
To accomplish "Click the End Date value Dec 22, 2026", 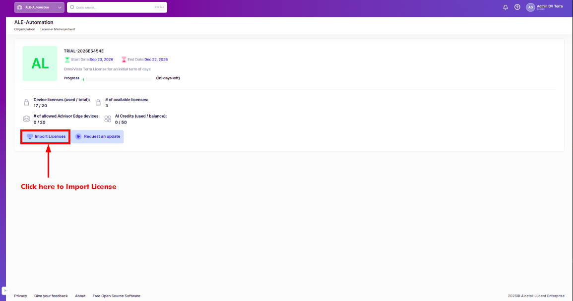I will pos(156,60).
